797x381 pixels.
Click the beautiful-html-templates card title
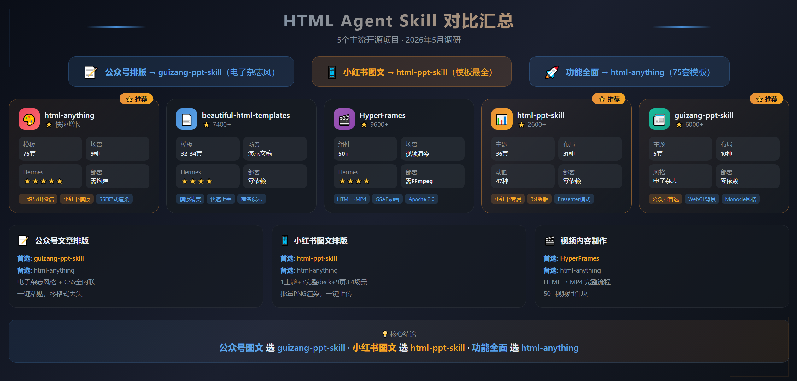246,115
